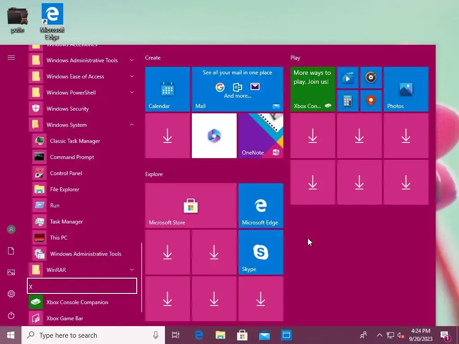Open Classic Task Manager

[x=84, y=141]
